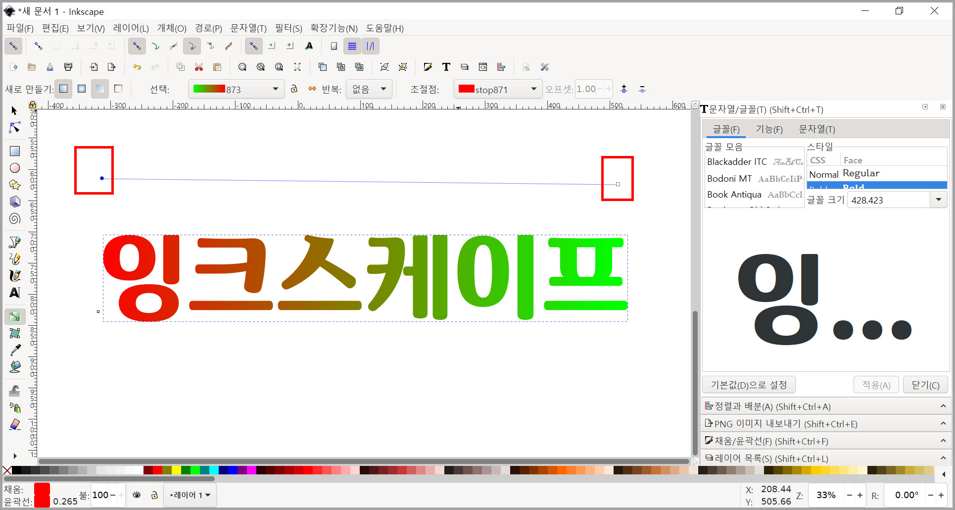Open the Fill and Stroke dialog icon

pos(428,67)
